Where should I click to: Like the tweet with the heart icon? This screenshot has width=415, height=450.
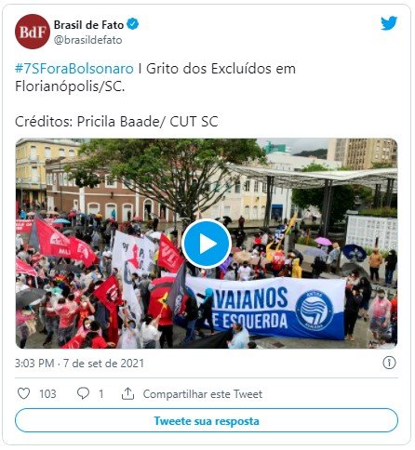(x=23, y=393)
